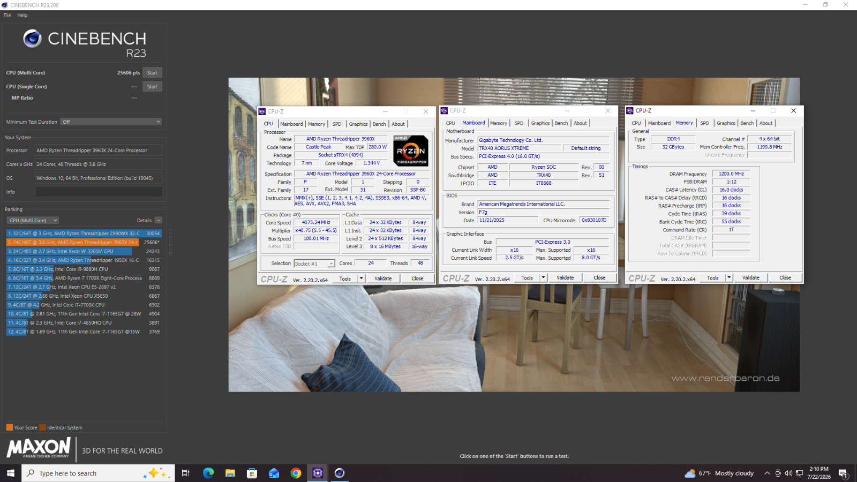Image resolution: width=857 pixels, height=482 pixels.
Task: Click the CPU-Z icon in the Mainboard window title bar
Action: tap(444, 111)
